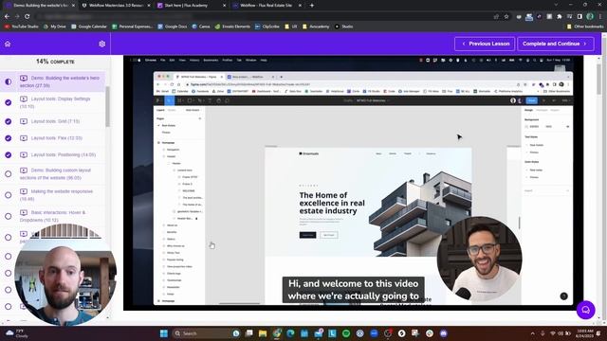Viewport: 607px width, 341px height.
Task: Click the video icon for Basic interactions lesson
Action: pyautogui.click(x=24, y=212)
